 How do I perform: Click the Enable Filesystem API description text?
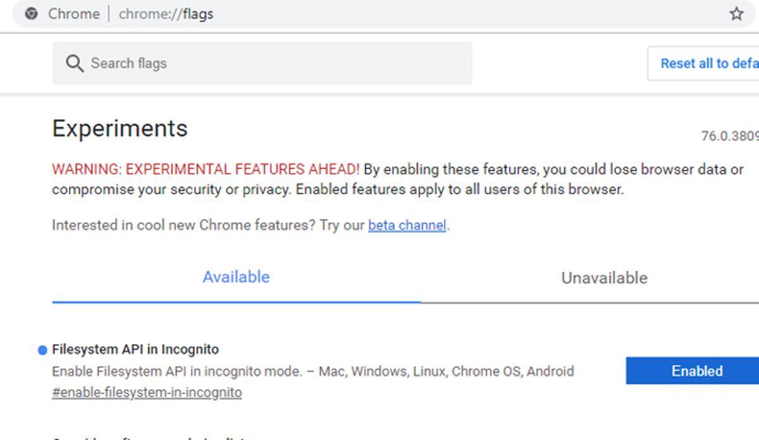312,371
